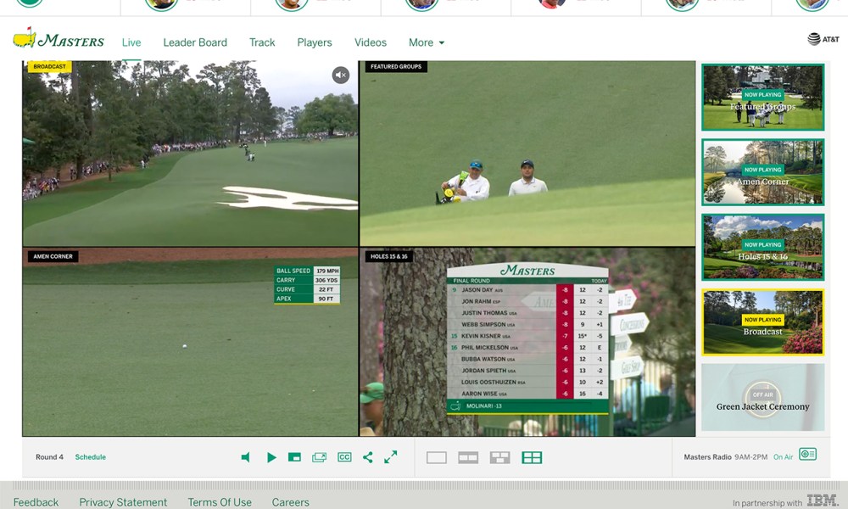
Task: Open the Live tab
Action: click(x=131, y=42)
